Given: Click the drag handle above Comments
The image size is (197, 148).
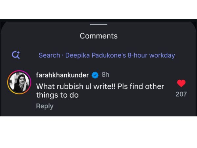Looking at the screenshot, I should click(98, 24).
